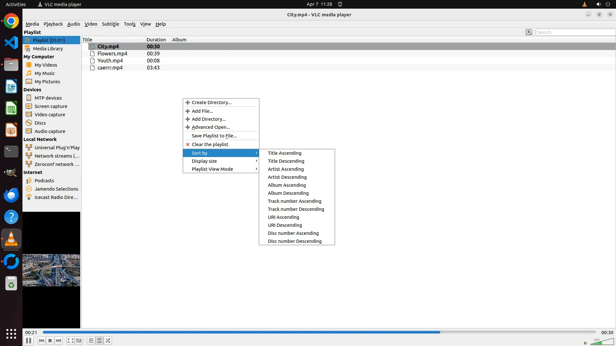Mute audio with the speaker icon
Screen dimensions: 616x346
click(x=586, y=343)
